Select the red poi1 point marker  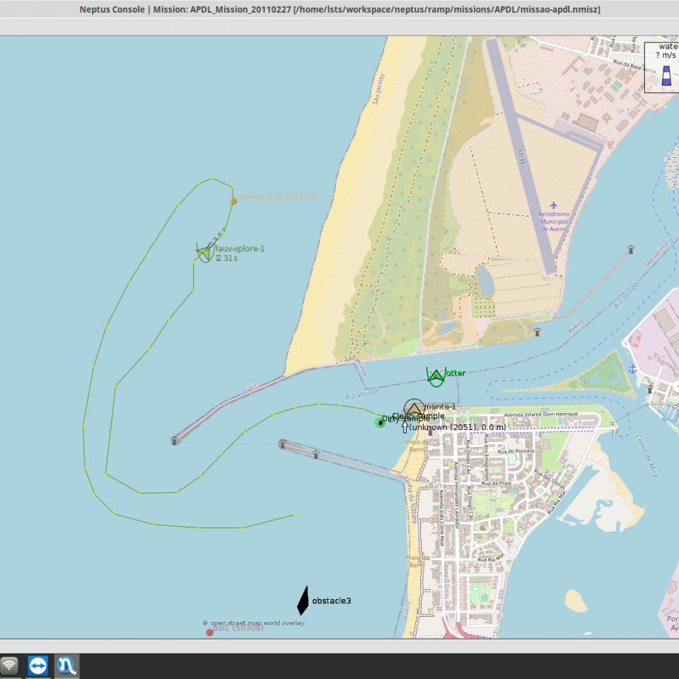pos(209,632)
